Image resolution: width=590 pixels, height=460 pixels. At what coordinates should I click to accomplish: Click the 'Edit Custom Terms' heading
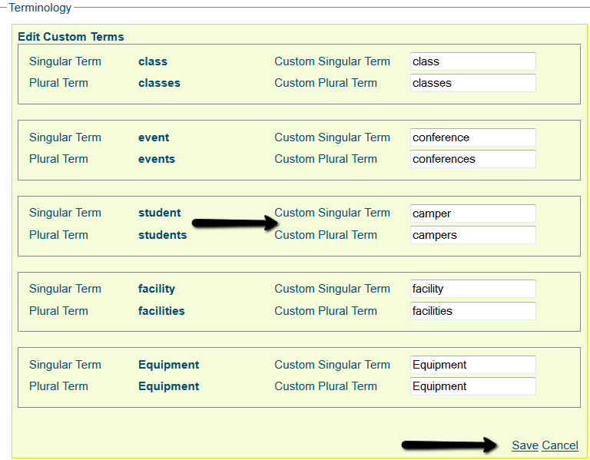(x=71, y=37)
